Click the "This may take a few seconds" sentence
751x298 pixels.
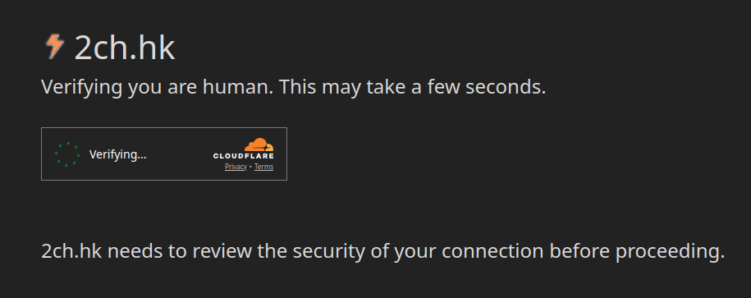click(412, 88)
